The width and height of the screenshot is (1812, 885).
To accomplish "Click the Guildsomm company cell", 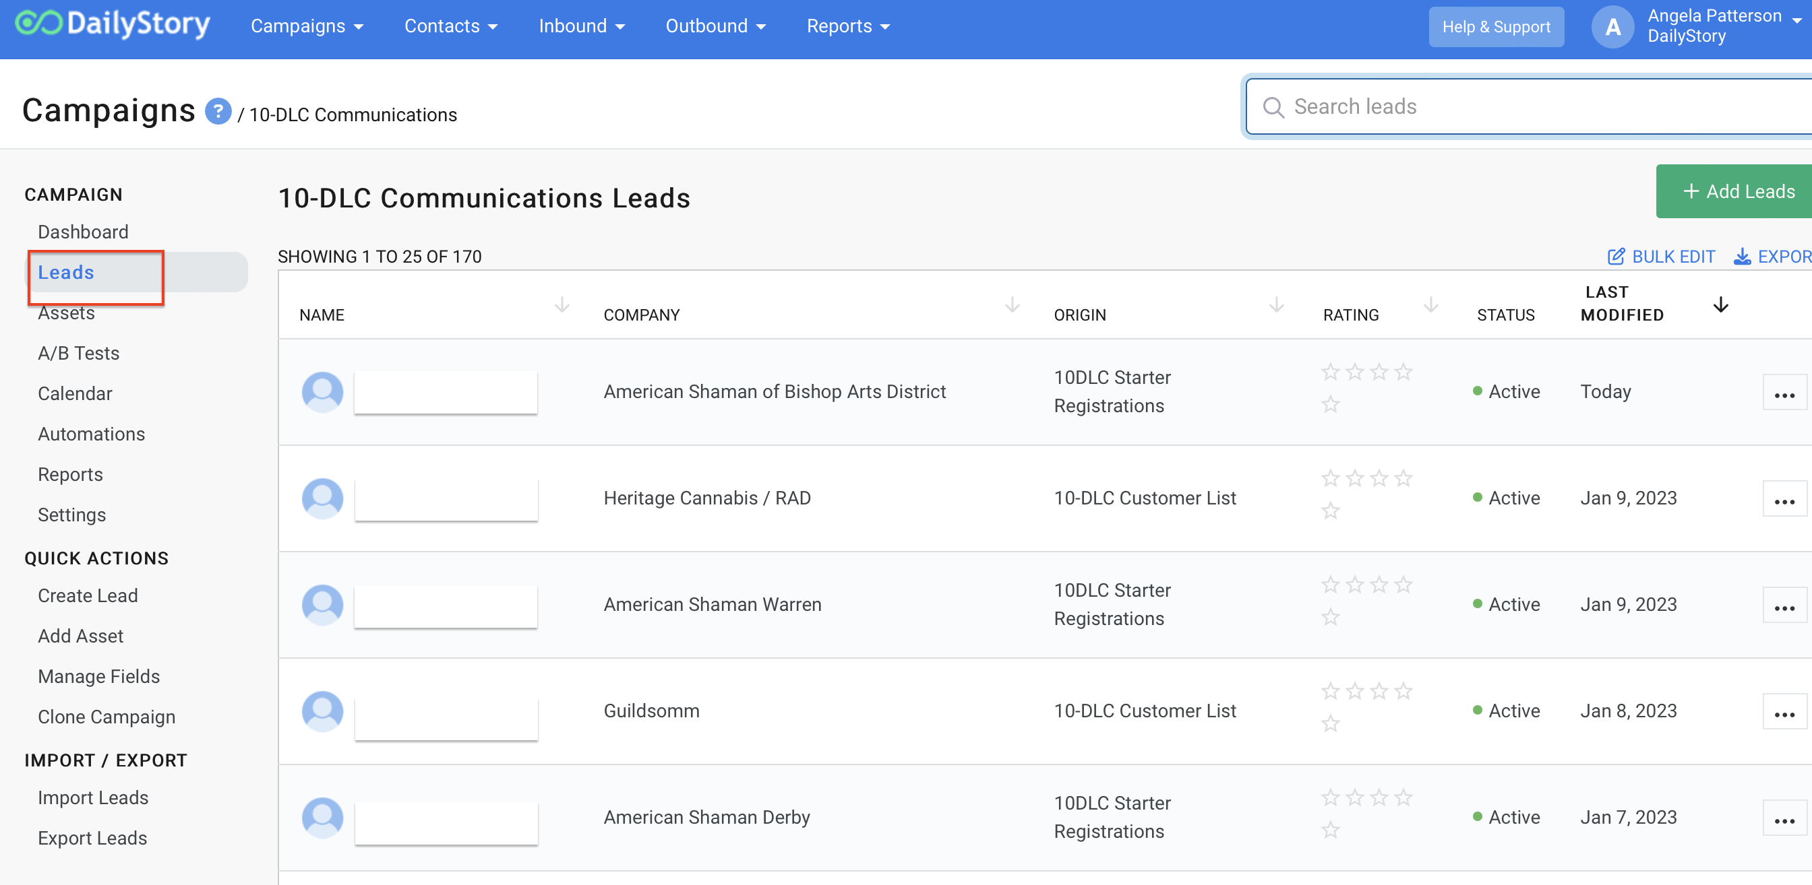I will 651,711.
